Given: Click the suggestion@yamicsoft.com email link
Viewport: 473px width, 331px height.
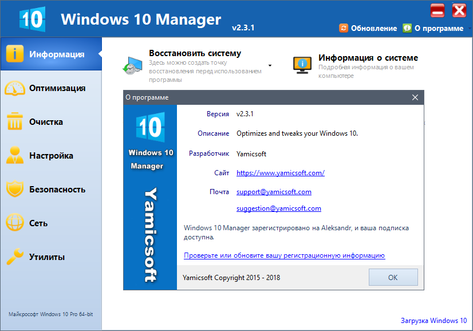Looking at the screenshot, I should (278, 208).
